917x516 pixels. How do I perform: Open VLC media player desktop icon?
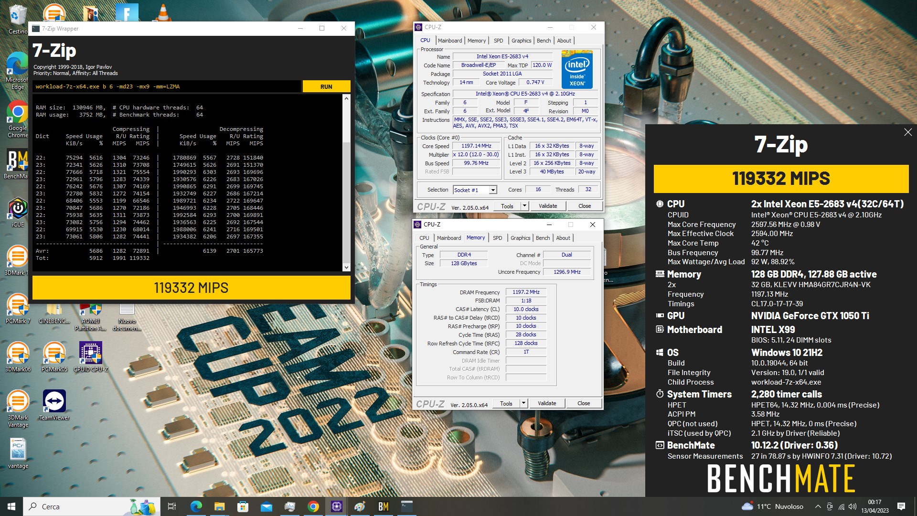coord(163,12)
